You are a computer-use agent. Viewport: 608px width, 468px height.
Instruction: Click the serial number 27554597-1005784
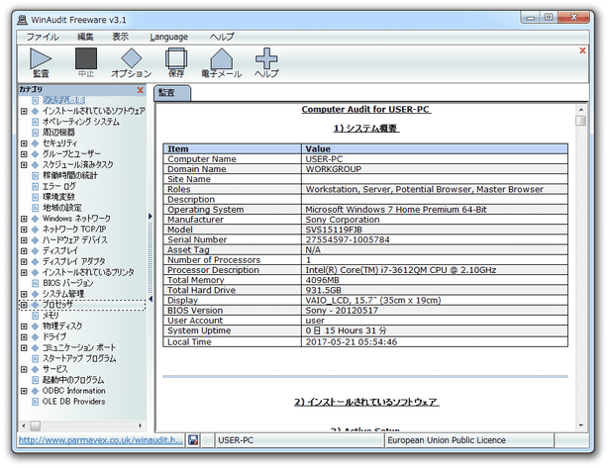click(x=348, y=239)
